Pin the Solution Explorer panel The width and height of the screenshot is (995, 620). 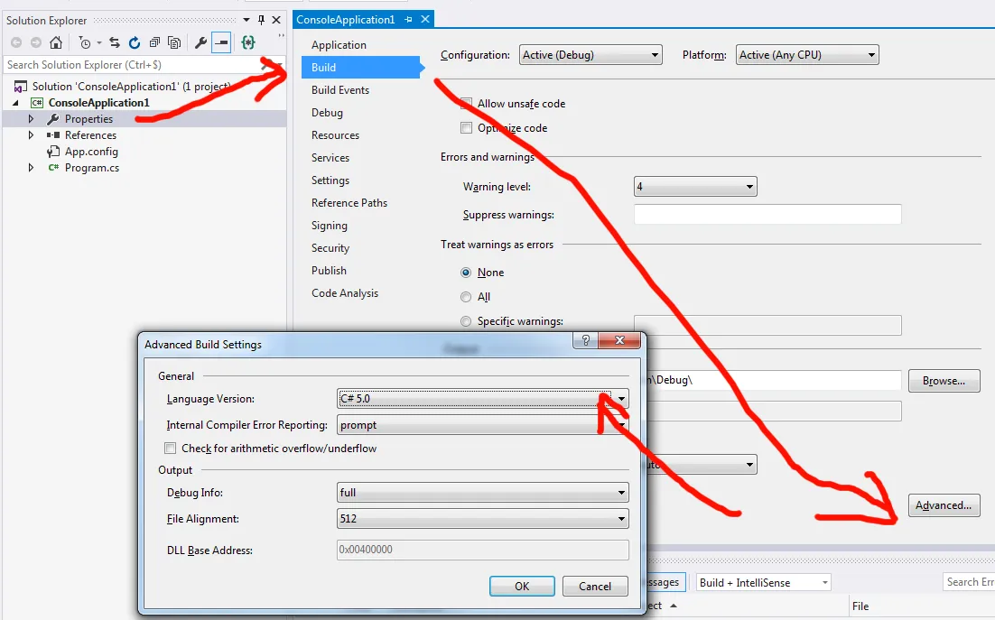(x=261, y=20)
